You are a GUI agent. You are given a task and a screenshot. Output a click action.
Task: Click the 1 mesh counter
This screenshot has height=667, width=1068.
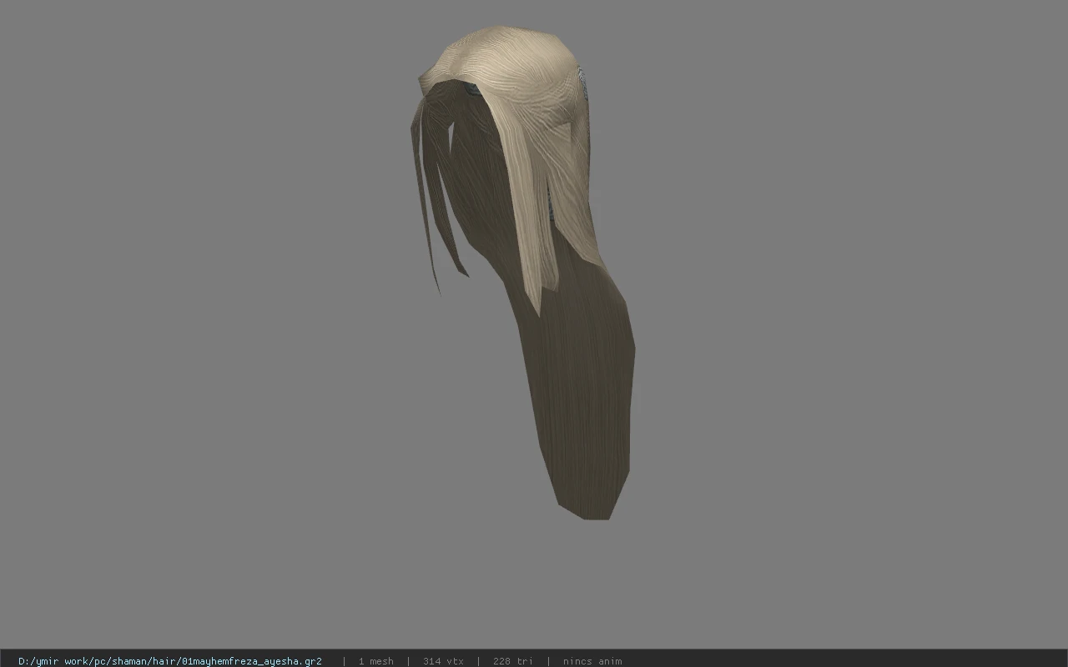point(375,661)
